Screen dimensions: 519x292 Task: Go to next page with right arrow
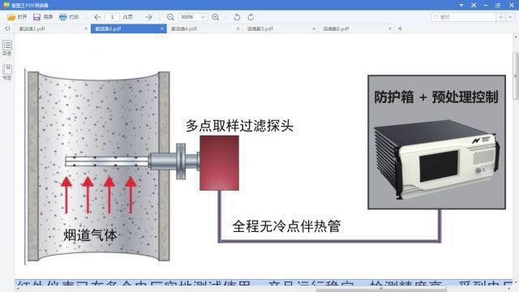point(148,17)
